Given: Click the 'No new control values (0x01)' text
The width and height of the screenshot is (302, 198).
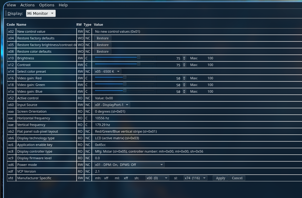Looking at the screenshot, I should 118,31.
